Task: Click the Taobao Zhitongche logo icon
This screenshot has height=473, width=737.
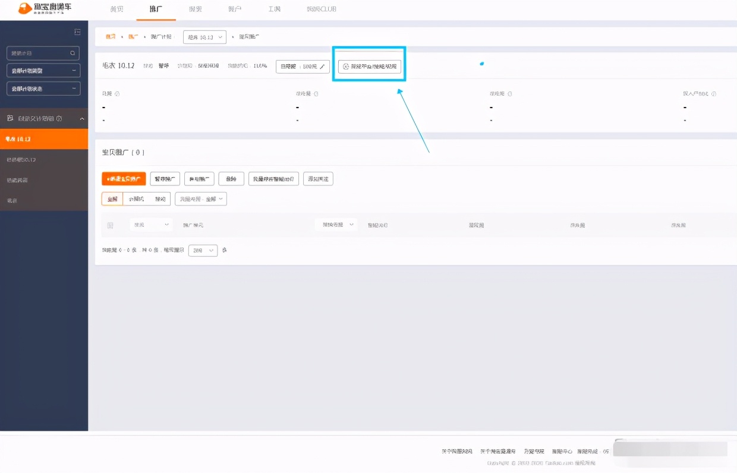Action: tap(25, 8)
